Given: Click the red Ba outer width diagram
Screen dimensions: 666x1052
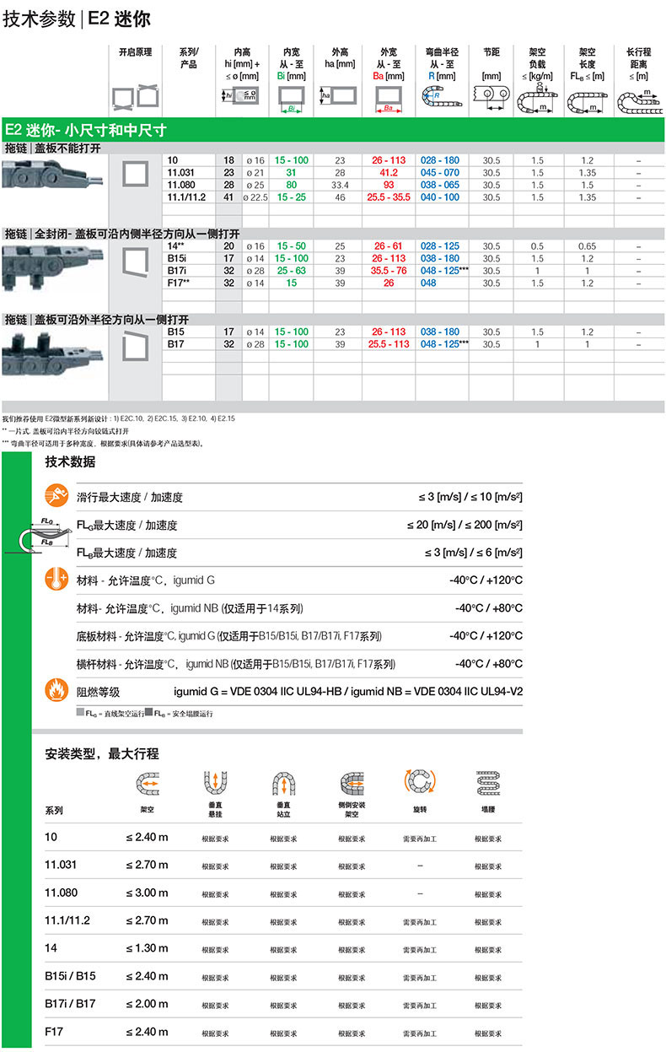Looking at the screenshot, I should tap(388, 99).
